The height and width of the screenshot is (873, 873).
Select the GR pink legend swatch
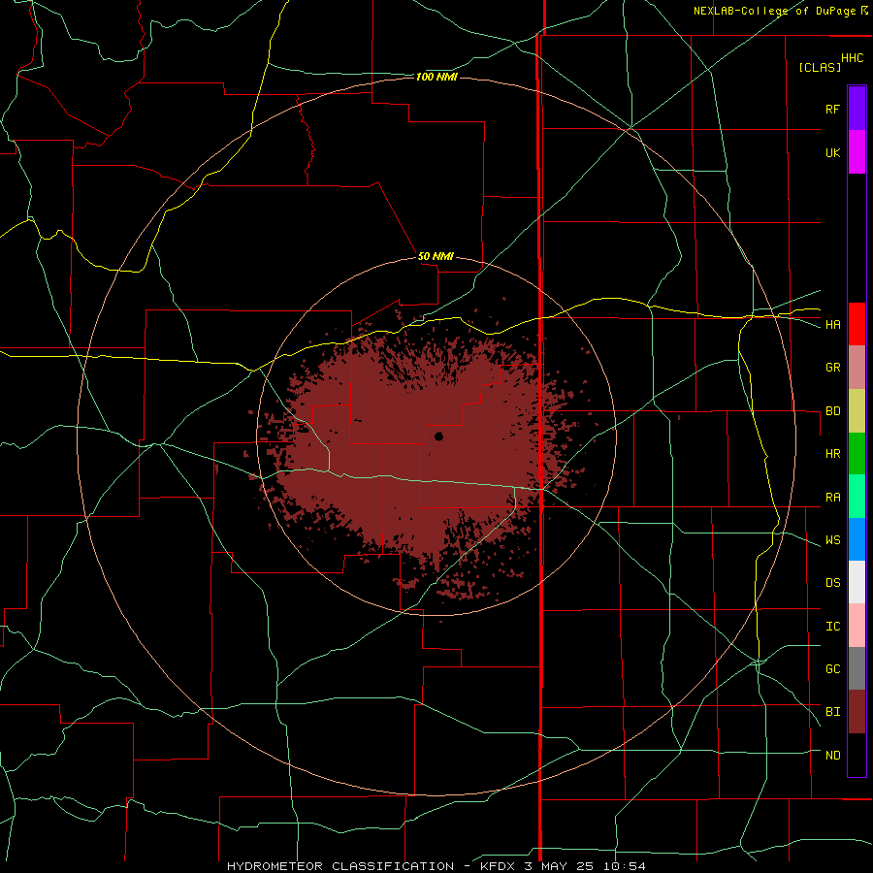pyautogui.click(x=857, y=368)
